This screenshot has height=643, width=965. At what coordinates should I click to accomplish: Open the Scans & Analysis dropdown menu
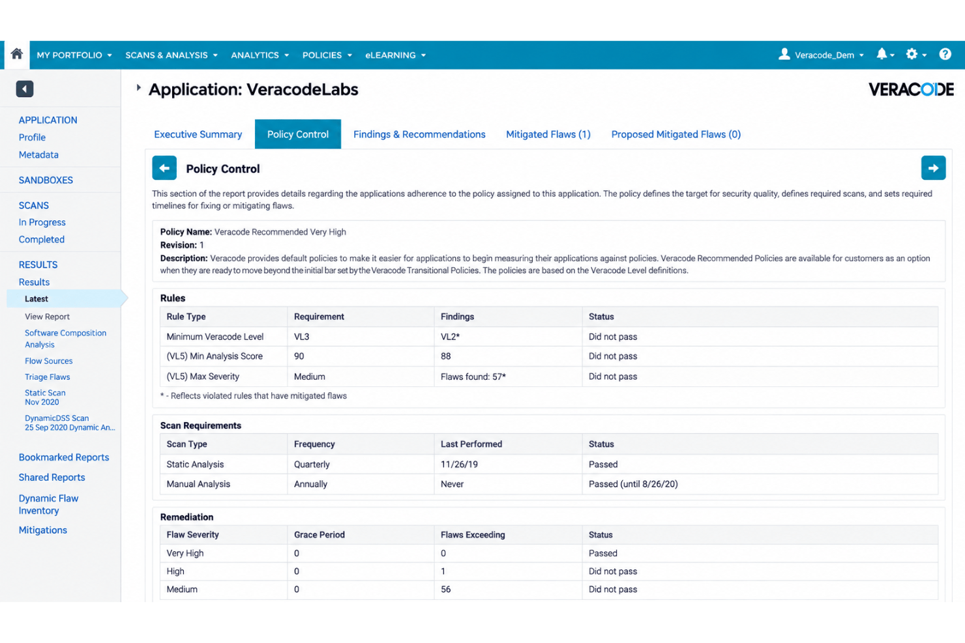tap(171, 55)
